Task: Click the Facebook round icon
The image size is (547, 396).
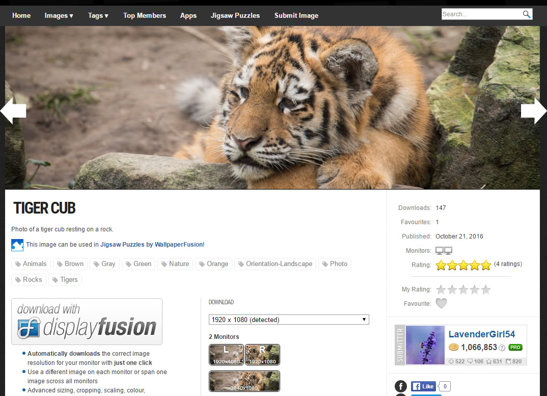Action: (x=401, y=386)
